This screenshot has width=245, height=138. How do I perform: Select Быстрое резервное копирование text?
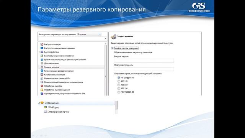coord(59,56)
